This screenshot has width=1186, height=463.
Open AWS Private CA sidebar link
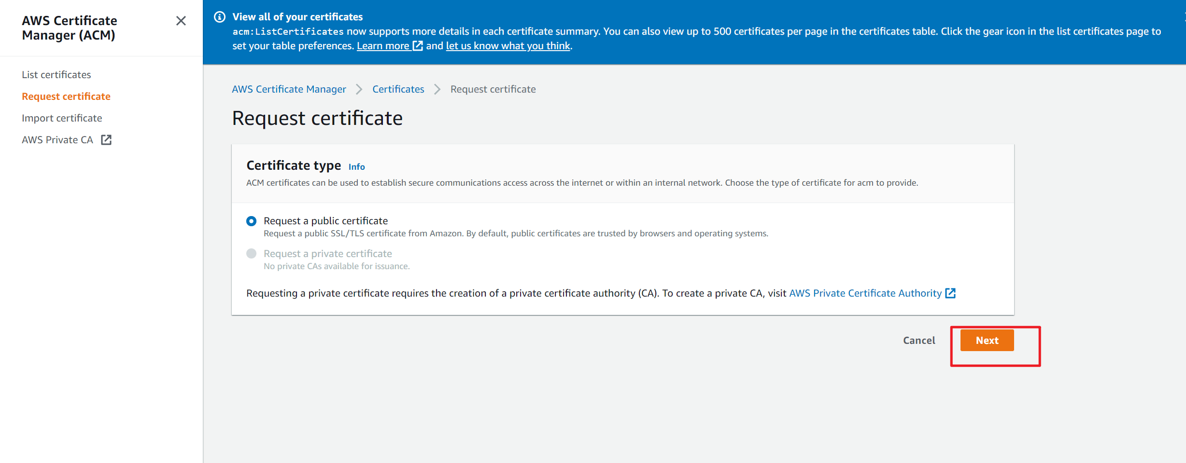57,140
